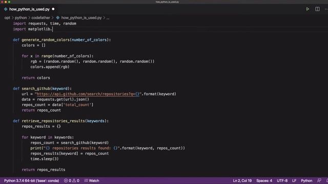Click the Python file icon in the tab

point(6,9)
